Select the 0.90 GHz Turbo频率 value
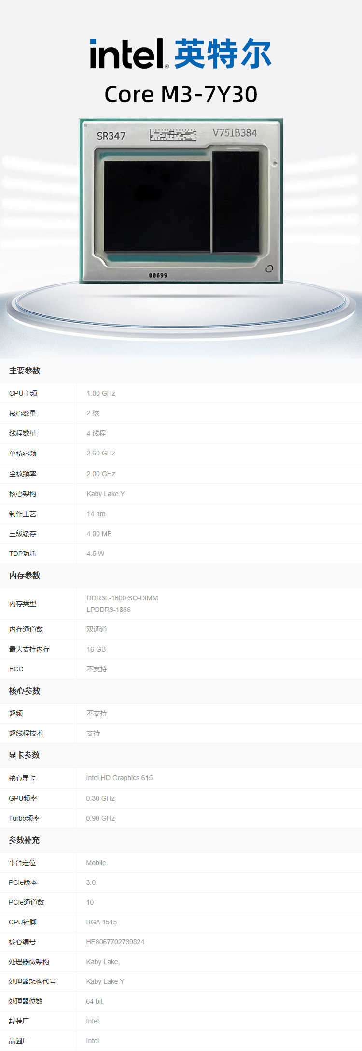The image size is (362, 1051). click(100, 818)
